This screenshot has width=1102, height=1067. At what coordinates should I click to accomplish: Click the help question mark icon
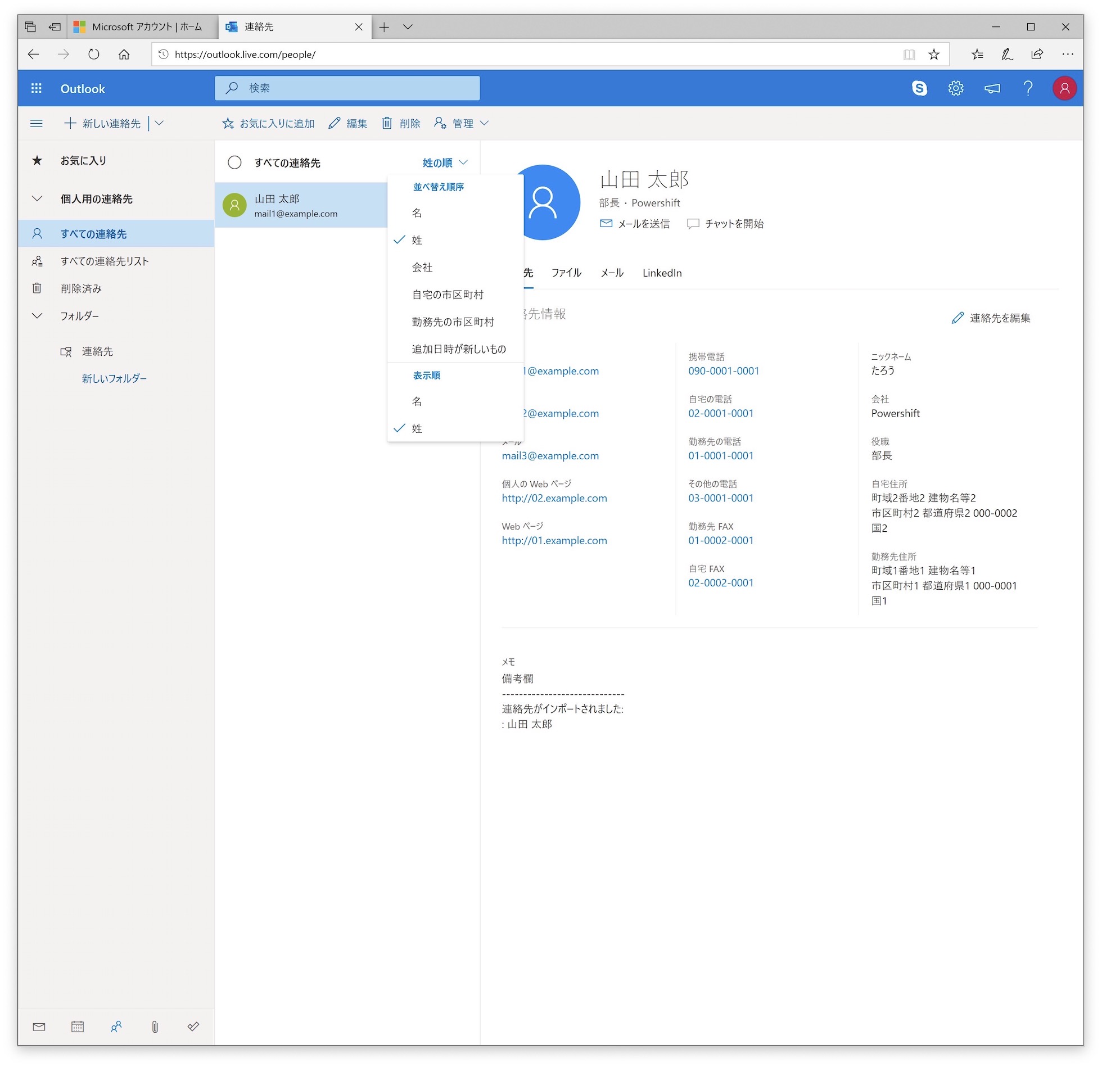(x=1028, y=88)
